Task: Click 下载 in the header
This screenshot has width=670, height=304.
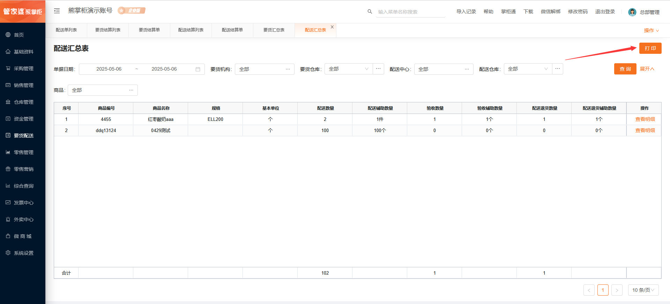Action: [x=528, y=12]
